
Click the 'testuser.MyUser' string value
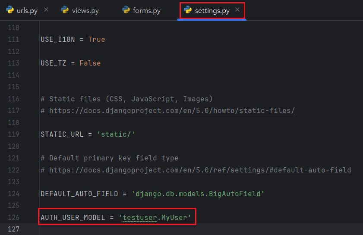click(155, 217)
